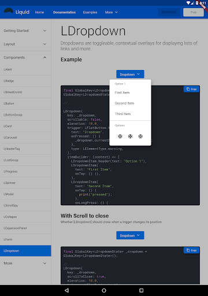Choose Third Item in dropdown menu

click(x=130, y=114)
